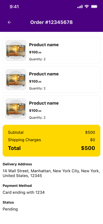Tap the back arrow in the header
This screenshot has height=224, width=103.
pos(10,22)
